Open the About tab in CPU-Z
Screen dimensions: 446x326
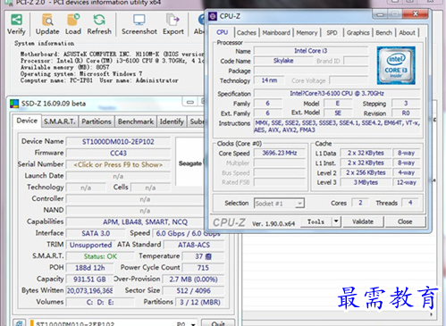tap(407, 33)
